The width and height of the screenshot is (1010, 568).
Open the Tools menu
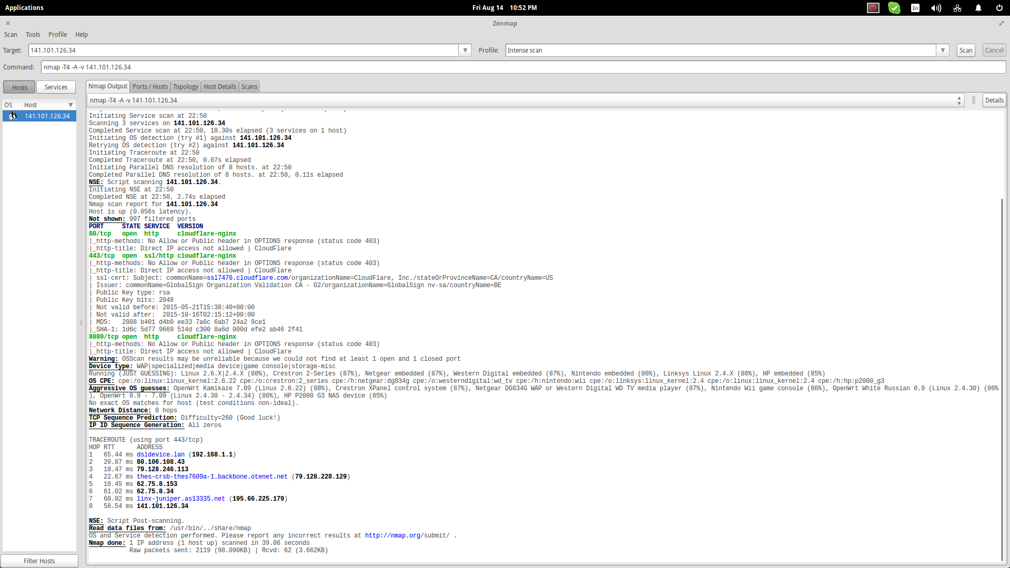33,35
